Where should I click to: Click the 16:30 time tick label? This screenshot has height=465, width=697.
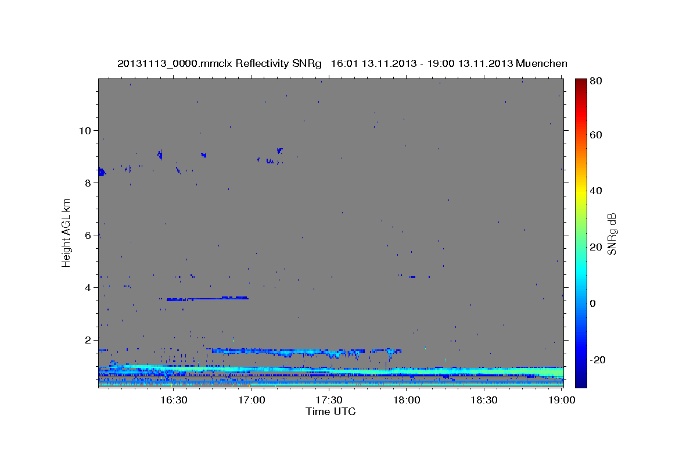[174, 400]
